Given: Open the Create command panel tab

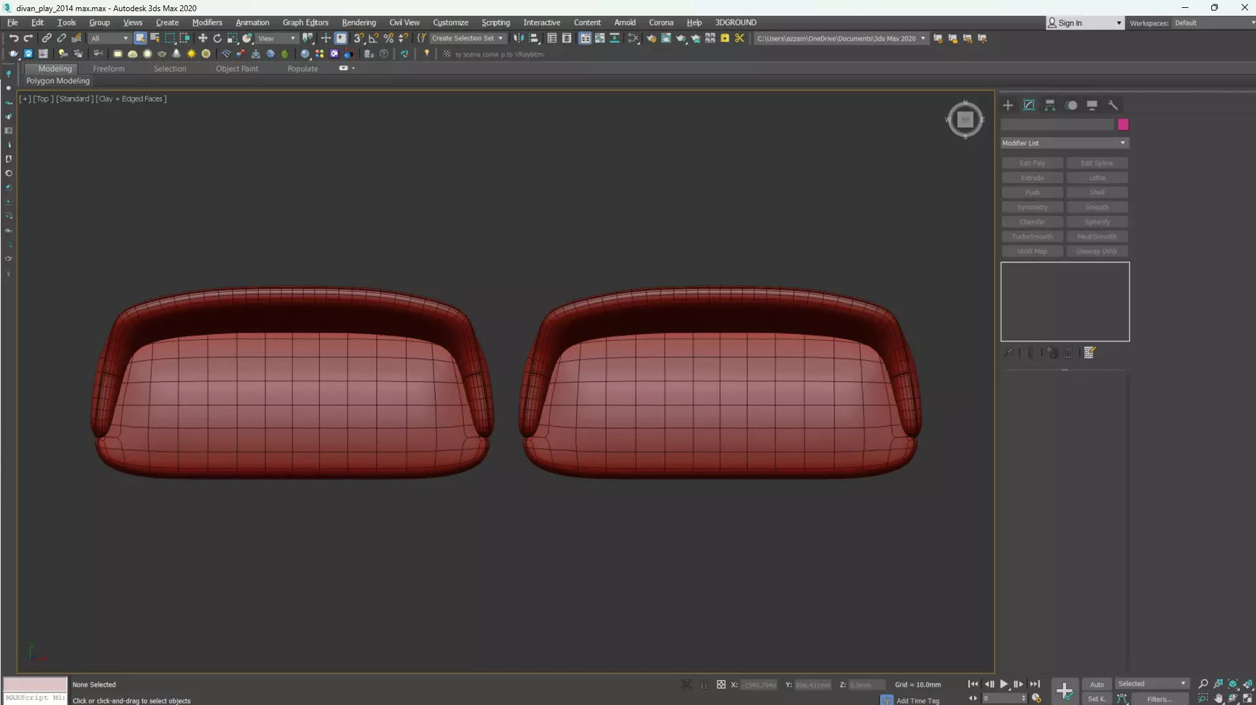Looking at the screenshot, I should (1008, 105).
